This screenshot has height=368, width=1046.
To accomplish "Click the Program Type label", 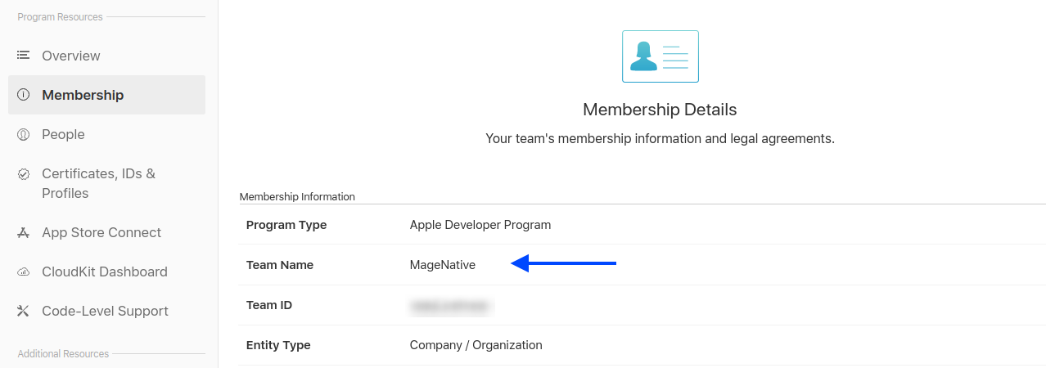I will [x=286, y=225].
